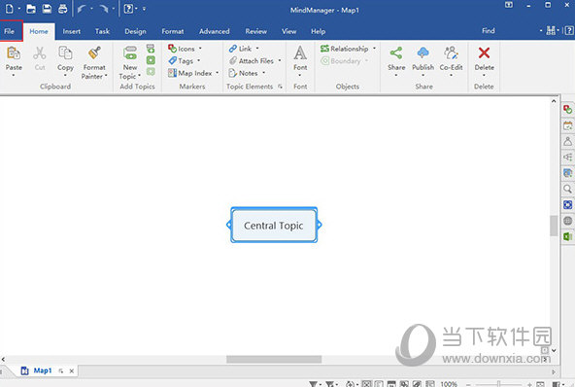
Task: Click the New document icon in quick access toolbar
Action: [10, 9]
